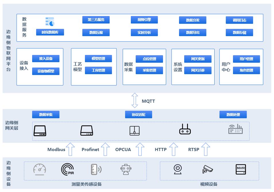Select the upward arrow beside RTSP
The width and height of the screenshot is (274, 192).
point(206,149)
